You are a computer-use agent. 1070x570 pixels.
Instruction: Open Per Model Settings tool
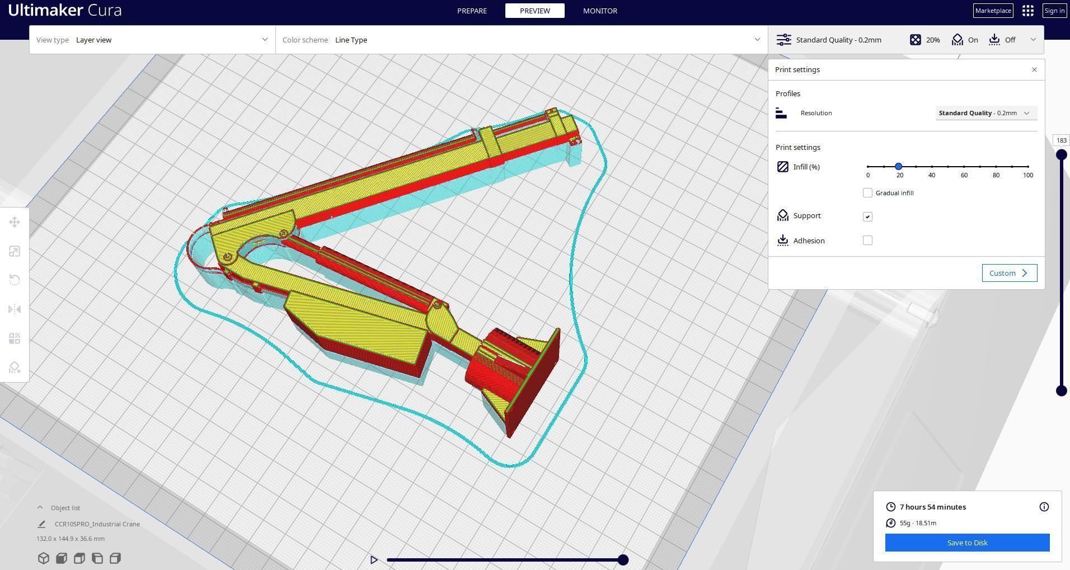click(x=15, y=338)
